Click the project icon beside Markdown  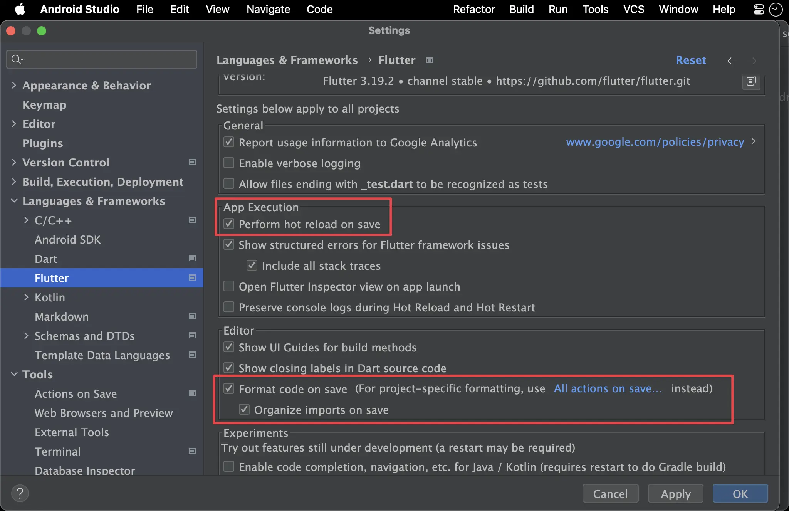192,316
